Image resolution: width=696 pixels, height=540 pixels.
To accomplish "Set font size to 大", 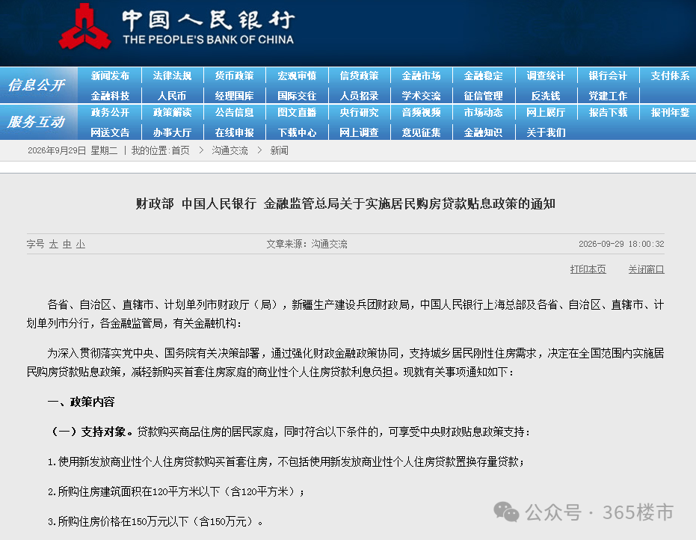I will [x=54, y=245].
